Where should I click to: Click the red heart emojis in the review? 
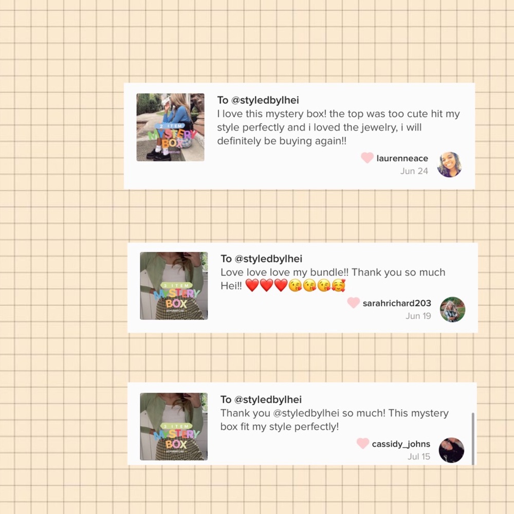(x=266, y=285)
